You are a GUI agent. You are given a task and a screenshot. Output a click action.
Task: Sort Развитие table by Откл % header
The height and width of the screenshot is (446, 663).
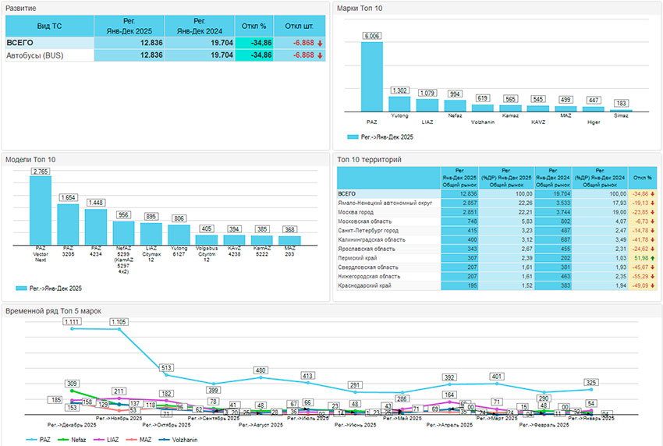tap(253, 26)
